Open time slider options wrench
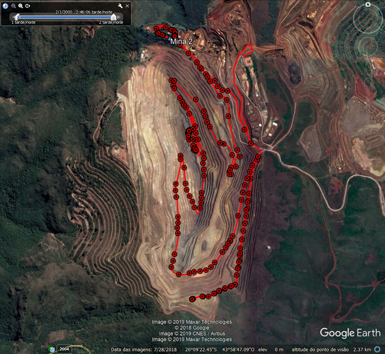The width and height of the screenshot is (385, 354). click(120, 6)
